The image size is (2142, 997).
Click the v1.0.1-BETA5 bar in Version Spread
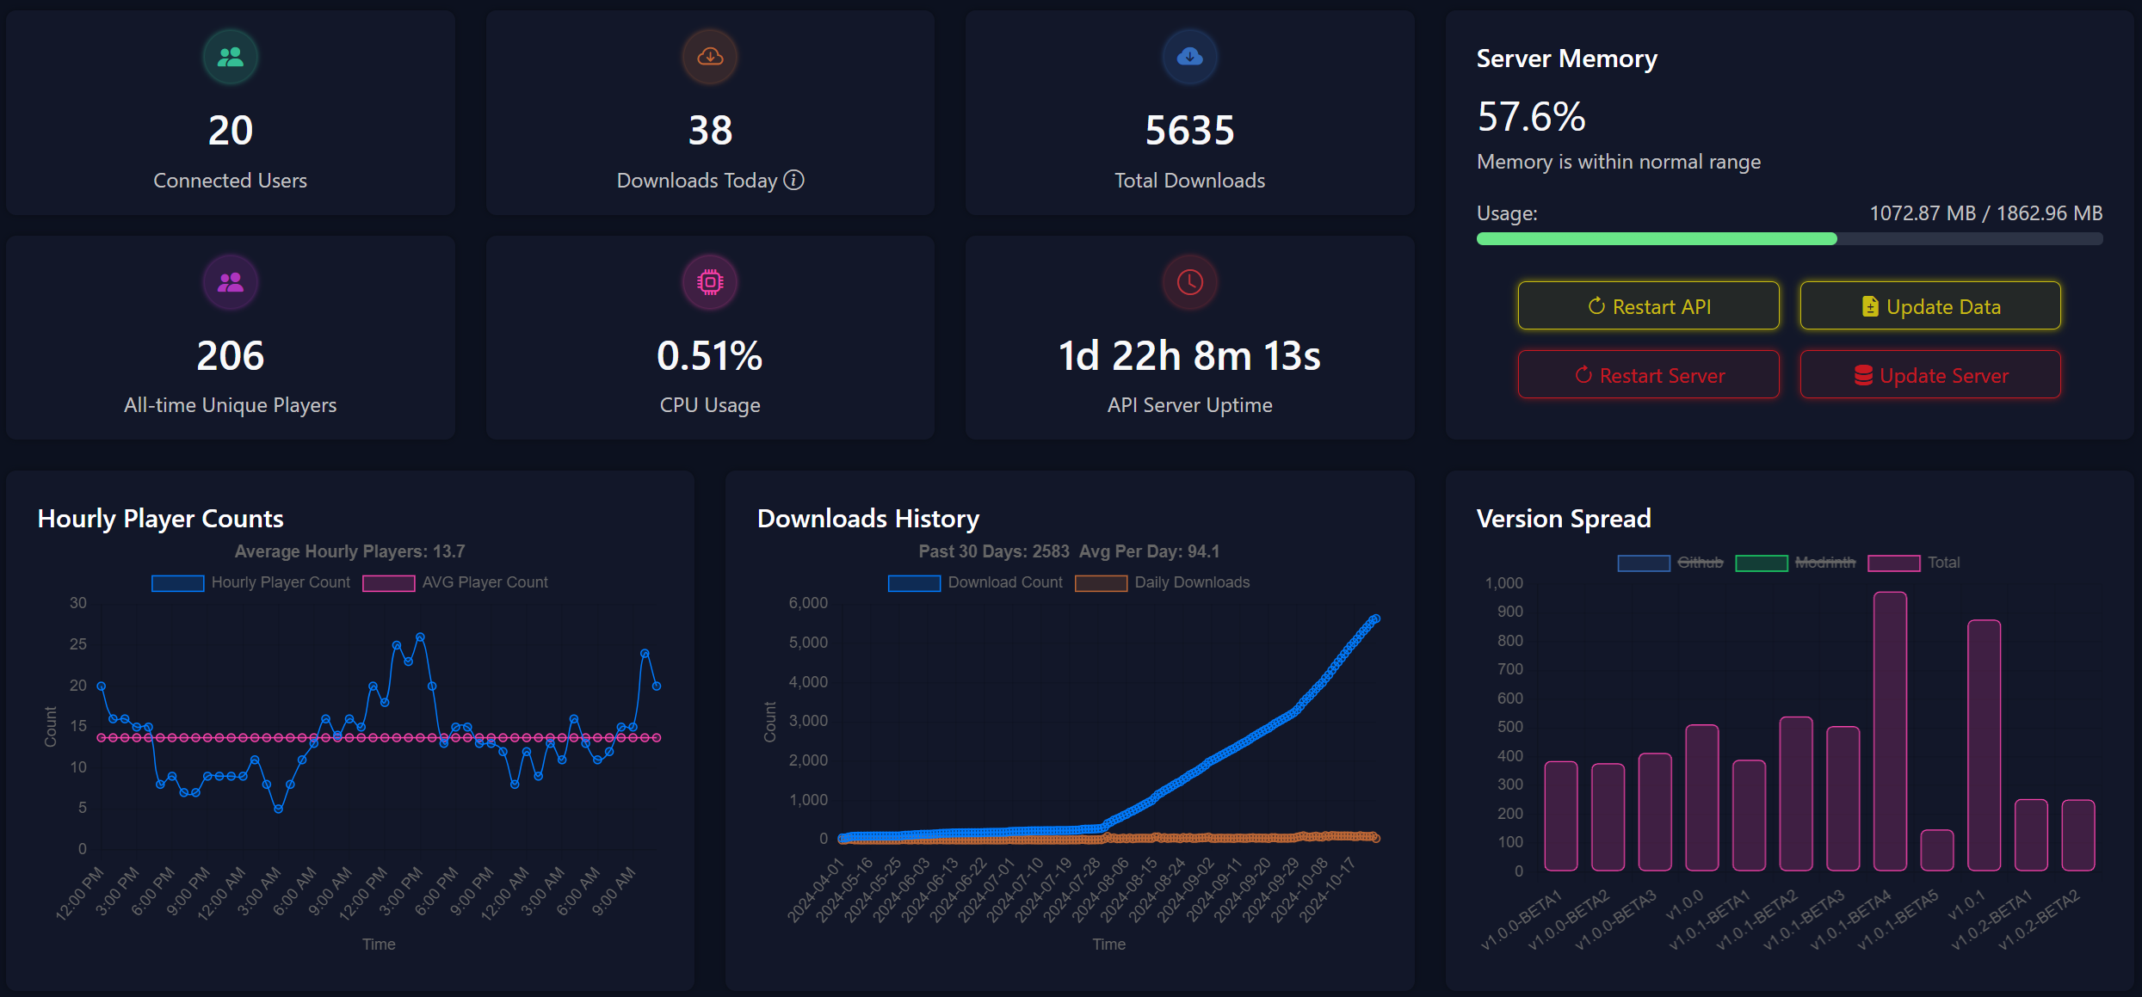coord(1937,850)
